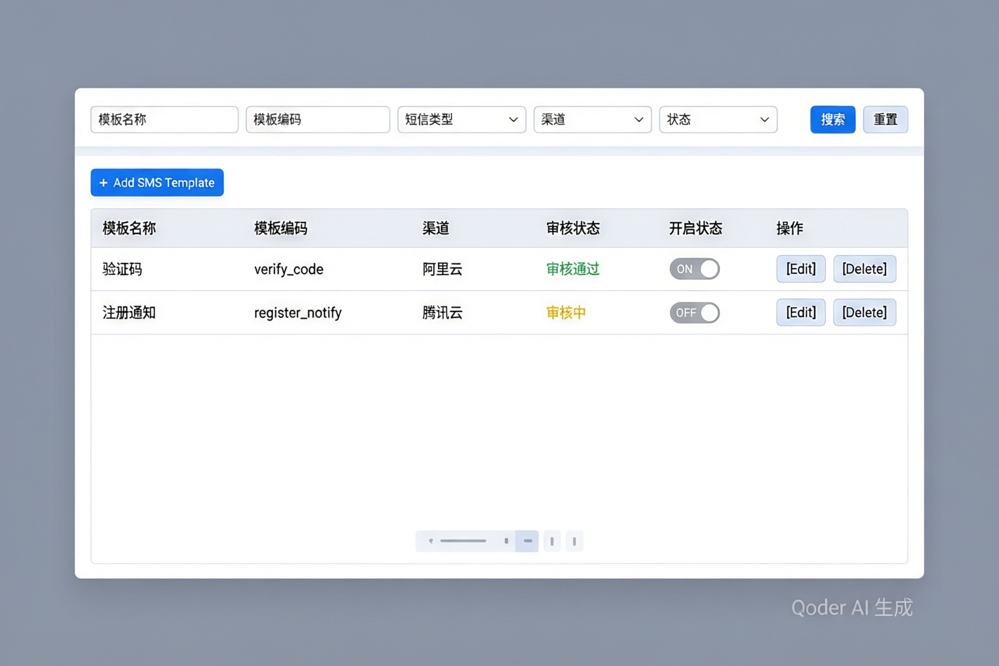Delete the 验证码 template
999x666 pixels.
tap(864, 269)
